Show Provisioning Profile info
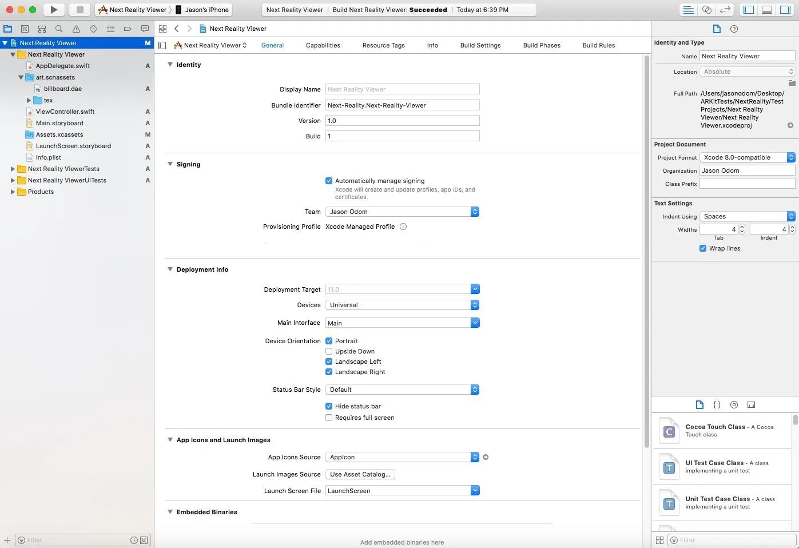 tap(403, 227)
